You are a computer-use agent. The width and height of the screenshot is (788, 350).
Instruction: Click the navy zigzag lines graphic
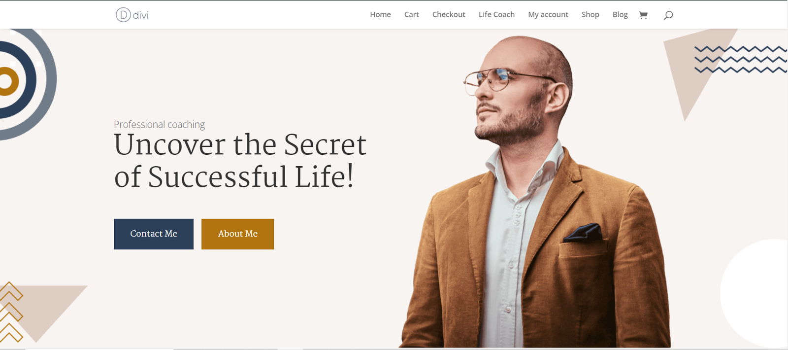[741, 60]
